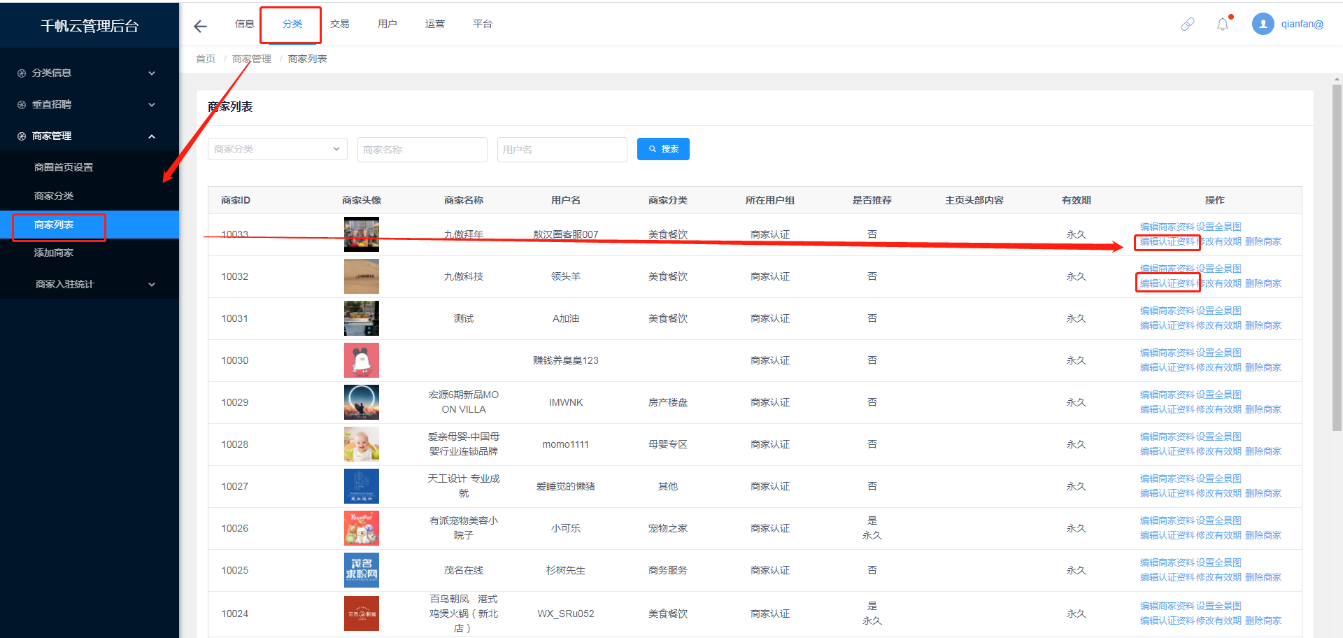Switch to the 分类 top tab

pos(292,24)
